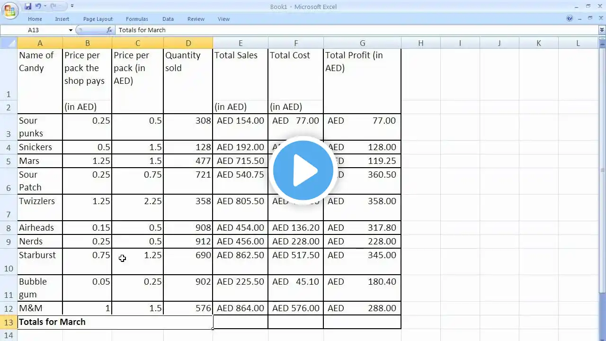Click the 'Airheads' cell
This screenshot has width=606, height=341.
40,228
